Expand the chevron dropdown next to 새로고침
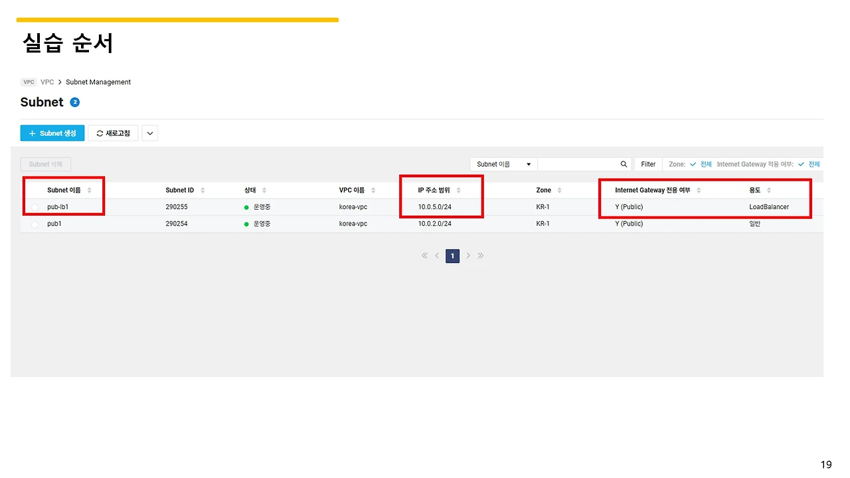Screen dimensions: 850x478 (150, 133)
